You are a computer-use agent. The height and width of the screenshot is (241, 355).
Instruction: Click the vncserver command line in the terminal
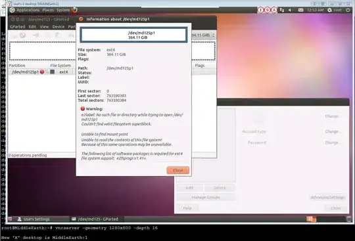(80, 228)
